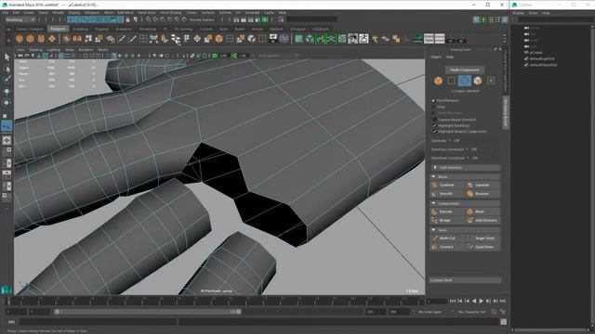Click the range slider bar
Image resolution: width=595 pixels, height=334 pixels.
[x=148, y=312]
